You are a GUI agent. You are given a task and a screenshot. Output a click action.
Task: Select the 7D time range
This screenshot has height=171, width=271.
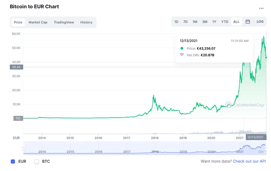(x=186, y=22)
